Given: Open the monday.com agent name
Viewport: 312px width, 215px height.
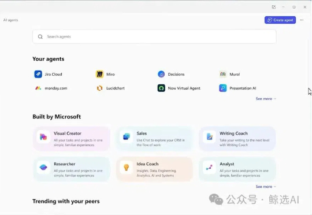Looking at the screenshot, I should (x=56, y=88).
